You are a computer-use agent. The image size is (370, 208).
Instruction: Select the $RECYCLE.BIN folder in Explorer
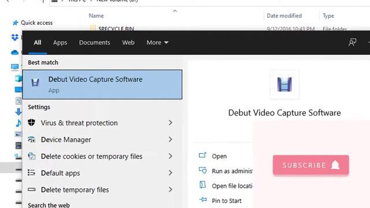click(116, 28)
